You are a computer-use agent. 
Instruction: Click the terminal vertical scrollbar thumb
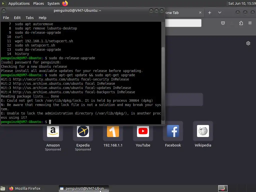[x=163, y=83]
